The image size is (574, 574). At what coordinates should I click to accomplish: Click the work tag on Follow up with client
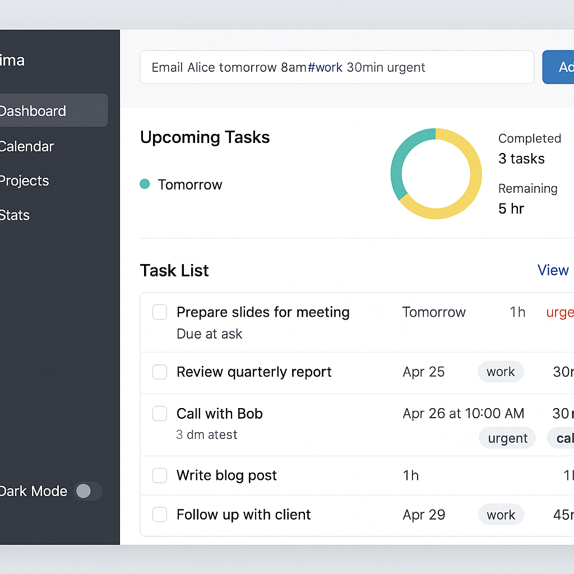501,515
